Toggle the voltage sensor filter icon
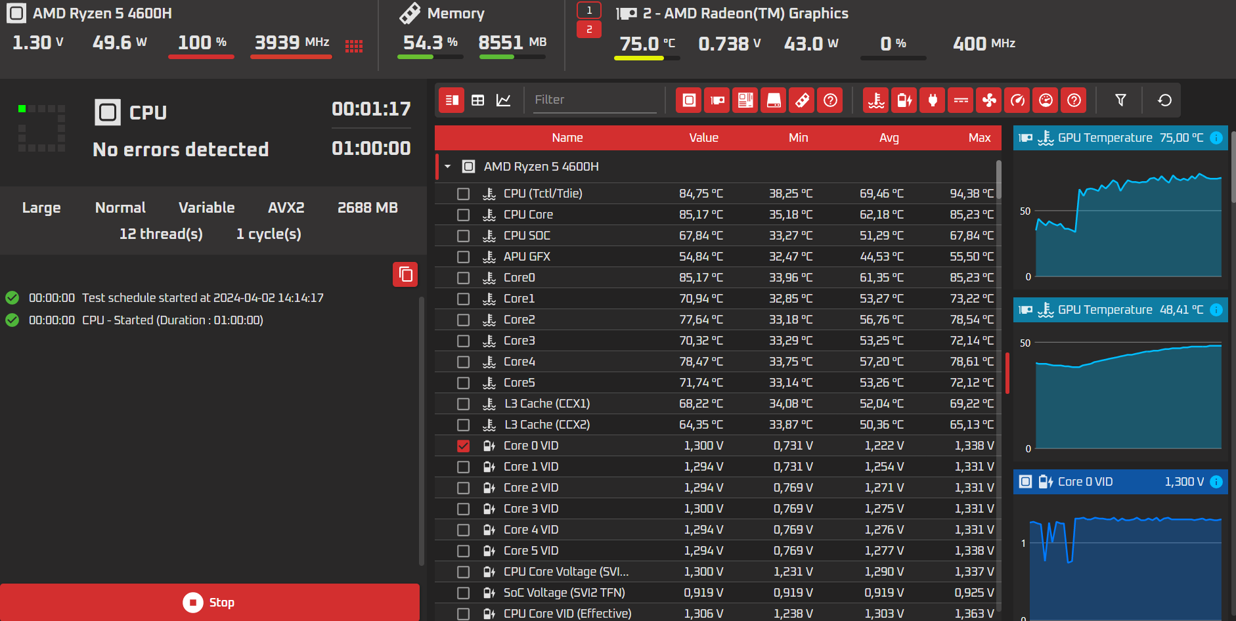1236x621 pixels. [904, 100]
